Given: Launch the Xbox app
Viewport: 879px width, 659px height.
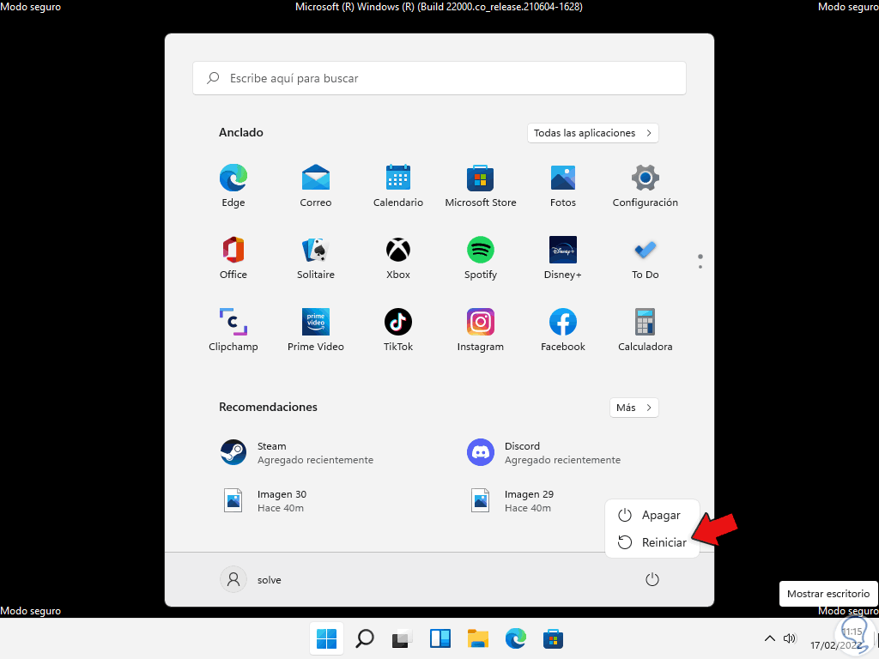Looking at the screenshot, I should tap(398, 257).
